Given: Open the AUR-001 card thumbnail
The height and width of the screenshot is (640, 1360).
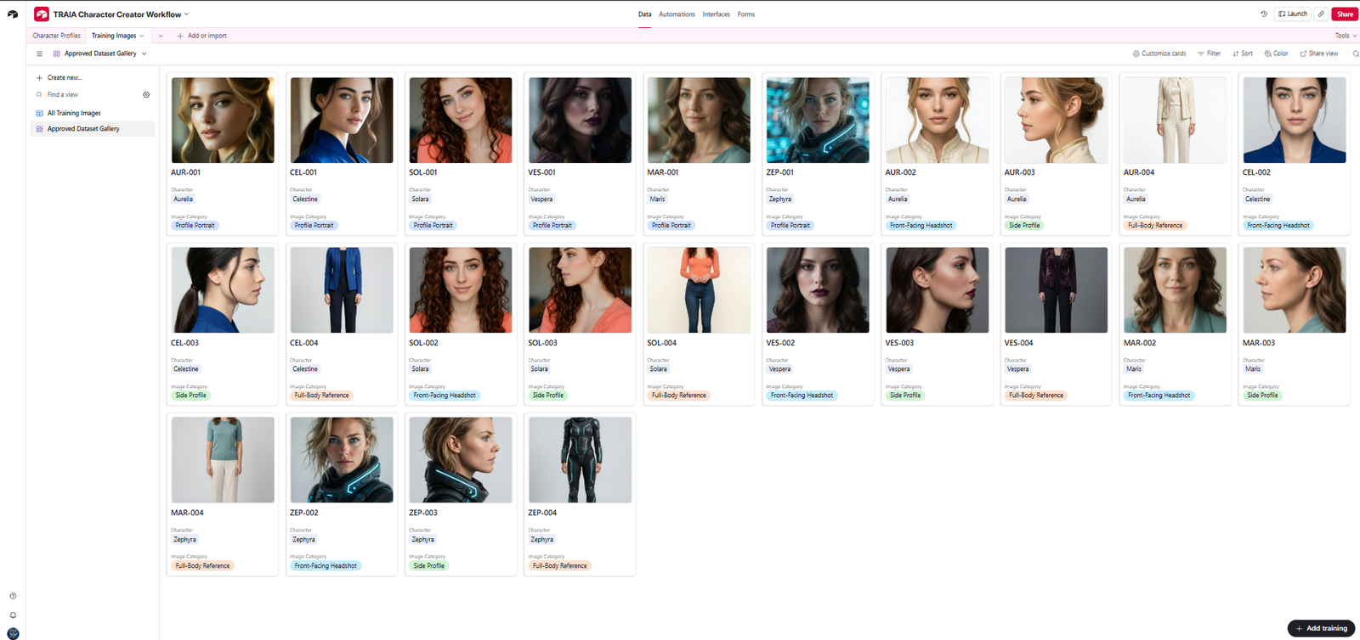Looking at the screenshot, I should pyautogui.click(x=223, y=121).
